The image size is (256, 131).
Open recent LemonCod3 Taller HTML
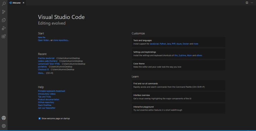49,64
